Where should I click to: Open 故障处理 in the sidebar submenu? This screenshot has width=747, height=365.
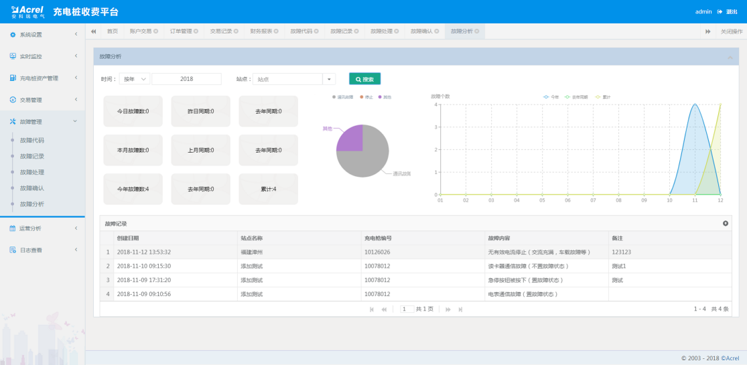[32, 172]
